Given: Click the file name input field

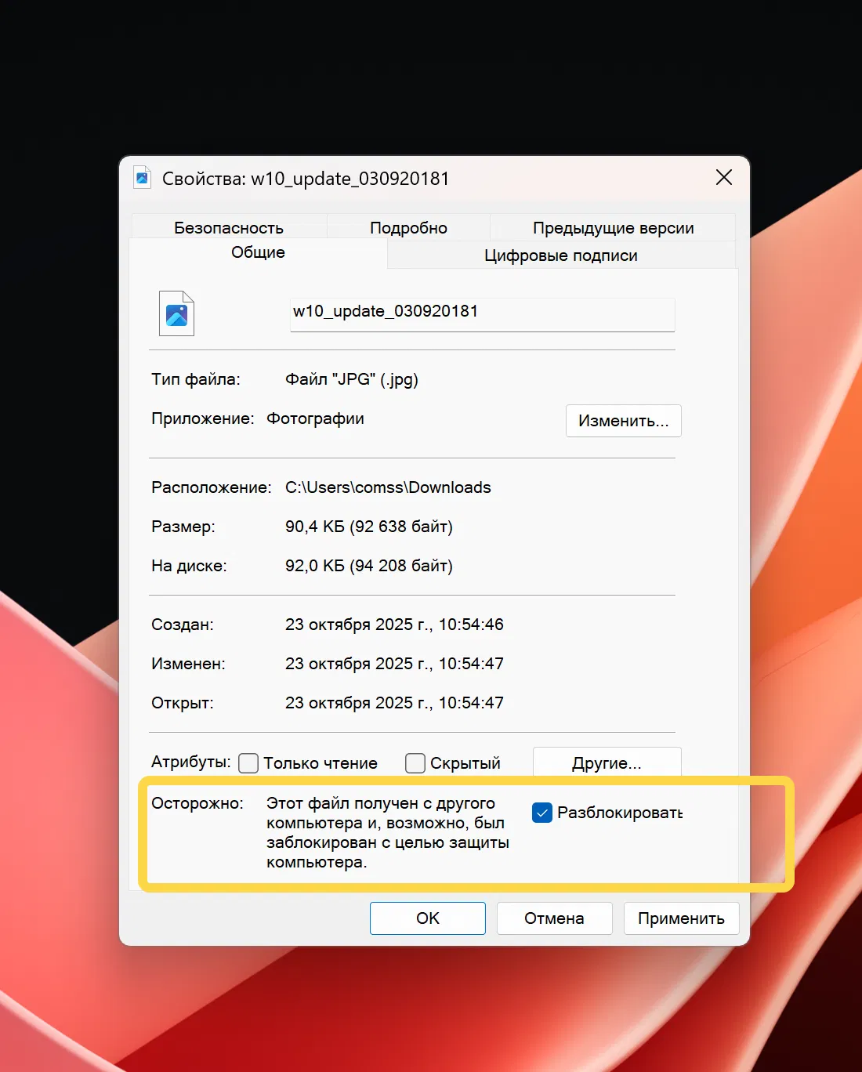Looking at the screenshot, I should pos(483,313).
